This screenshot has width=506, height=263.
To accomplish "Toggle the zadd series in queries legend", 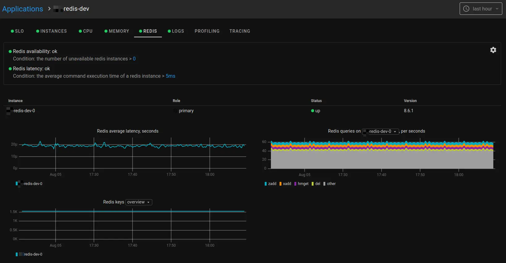I will coord(270,184).
